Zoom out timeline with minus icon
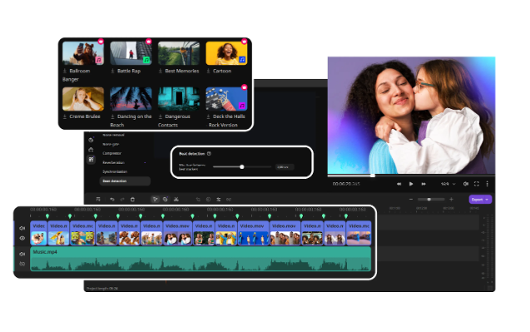The image size is (530, 332). click(x=411, y=200)
